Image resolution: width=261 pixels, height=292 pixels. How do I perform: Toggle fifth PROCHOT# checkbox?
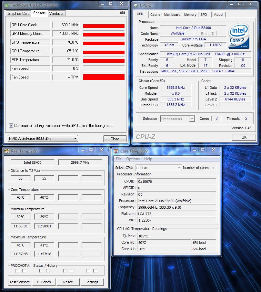65,271
